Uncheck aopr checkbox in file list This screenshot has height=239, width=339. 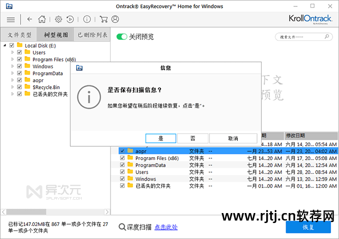coord(122,151)
